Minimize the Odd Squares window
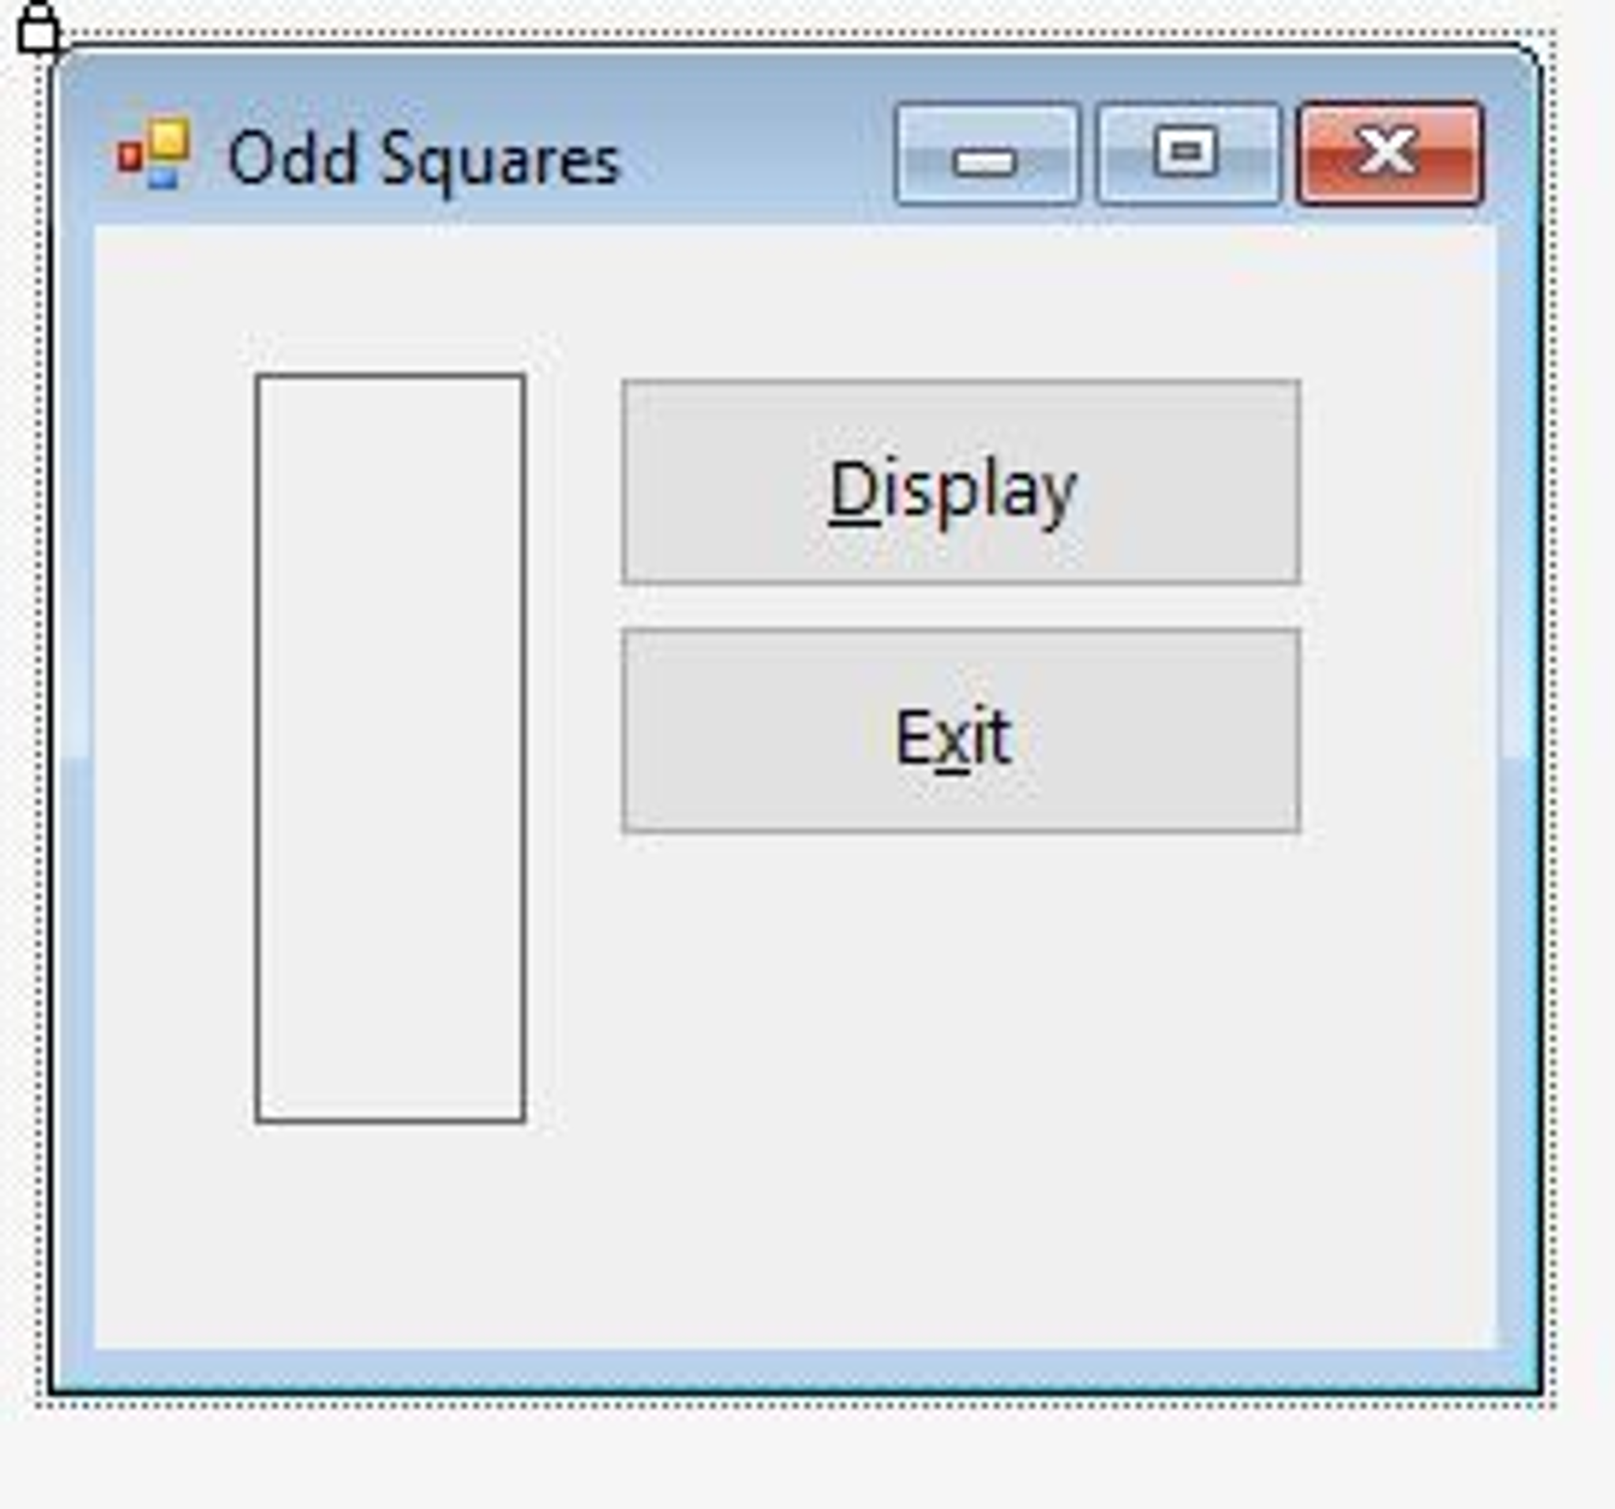The height and width of the screenshot is (1509, 1615). pos(986,155)
